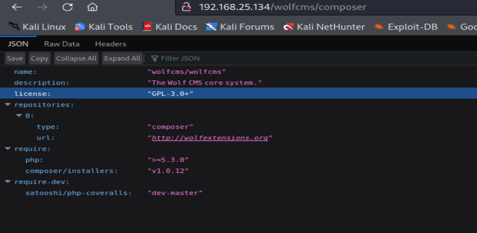Click the "GPL-3.0+" license value
Screen dimensions: 477x233
170,94
